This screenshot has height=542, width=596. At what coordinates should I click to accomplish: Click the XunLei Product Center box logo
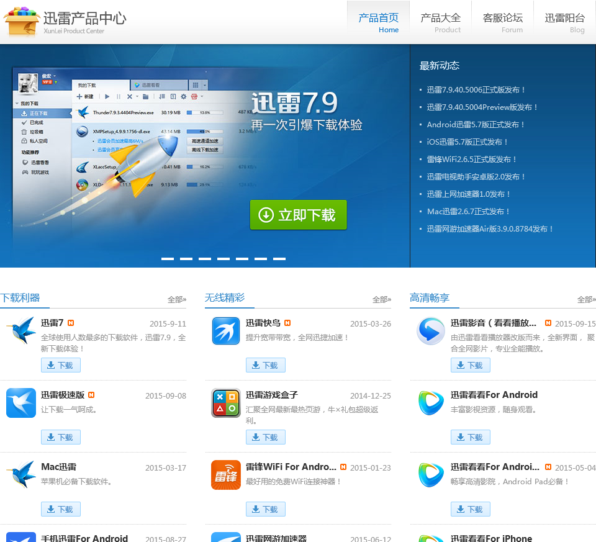point(22,21)
